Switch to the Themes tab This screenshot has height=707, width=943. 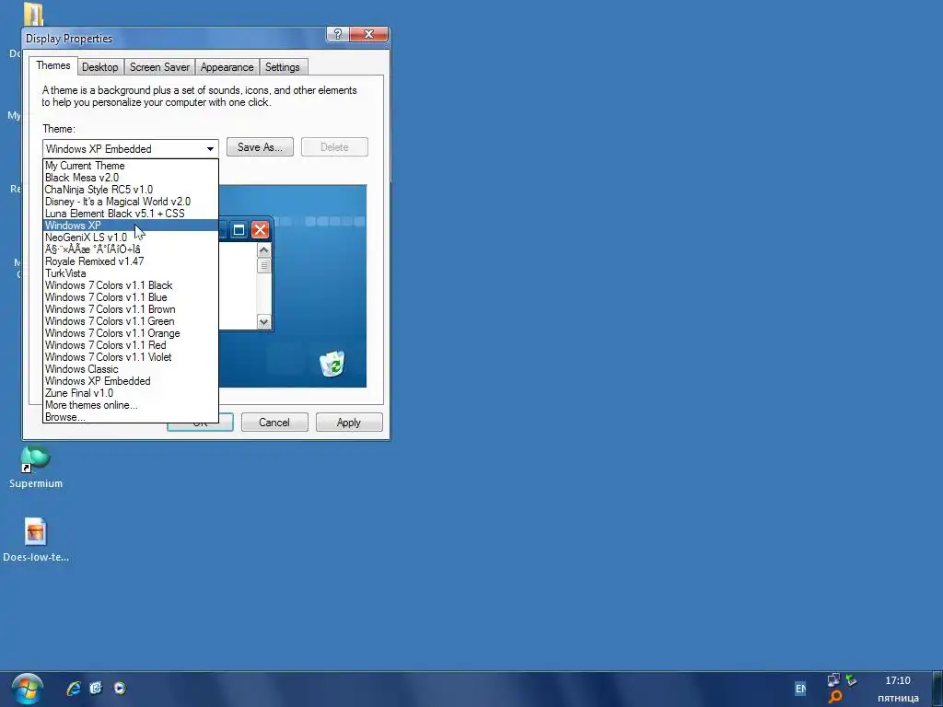(x=52, y=65)
